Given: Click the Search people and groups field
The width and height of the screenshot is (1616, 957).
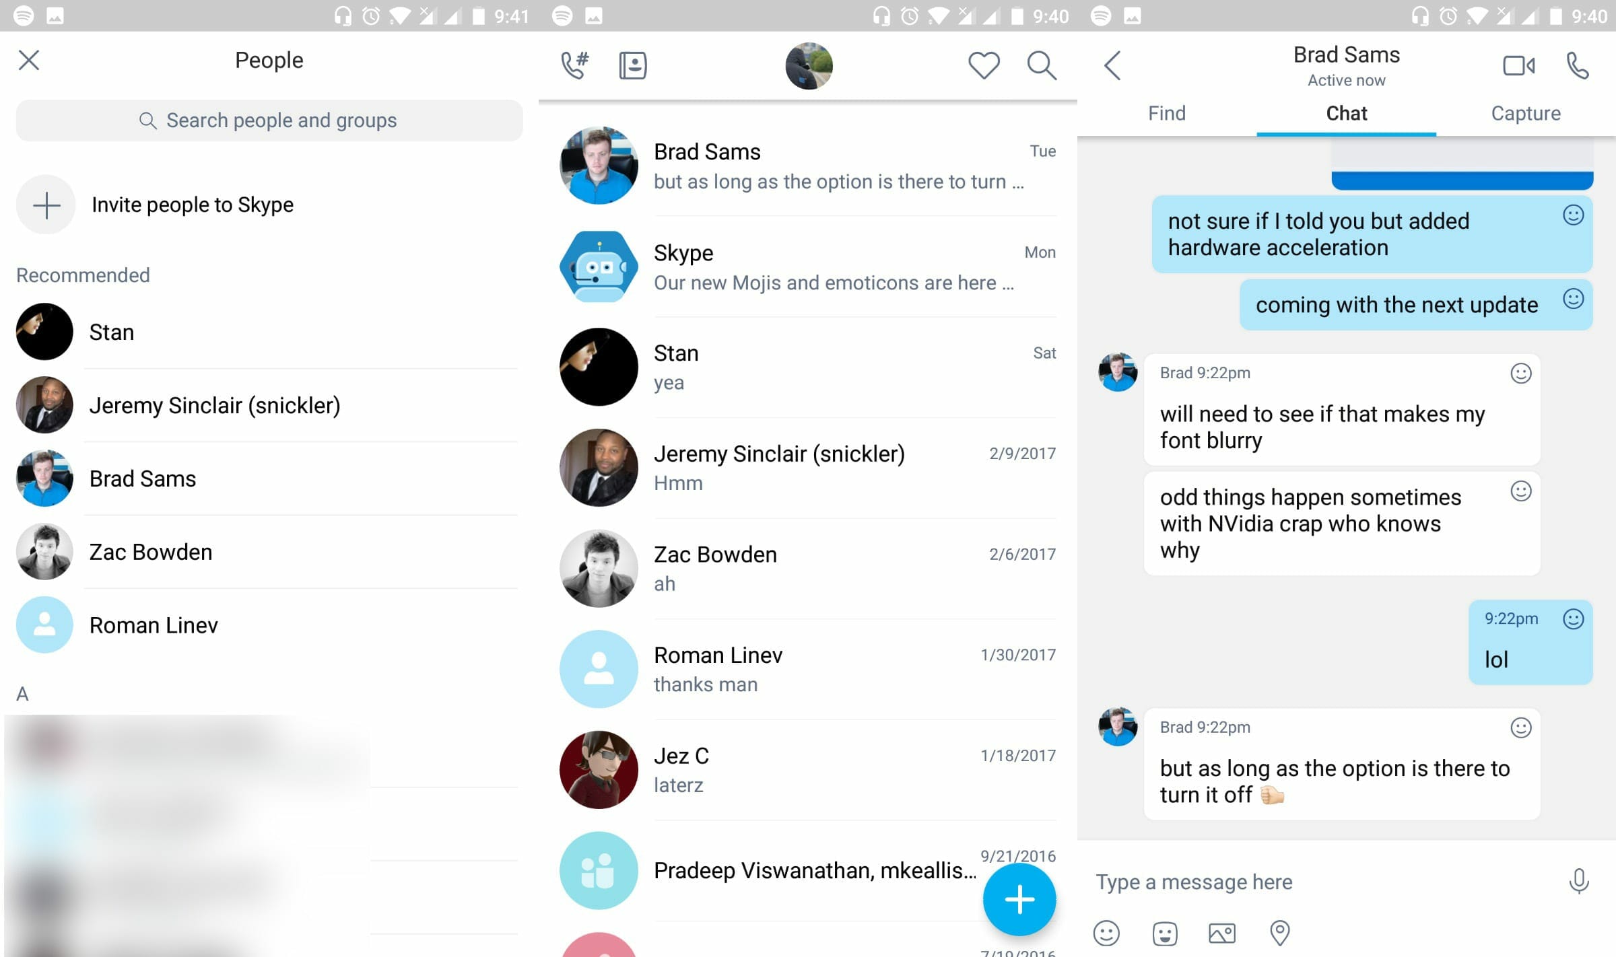Looking at the screenshot, I should tap(269, 120).
